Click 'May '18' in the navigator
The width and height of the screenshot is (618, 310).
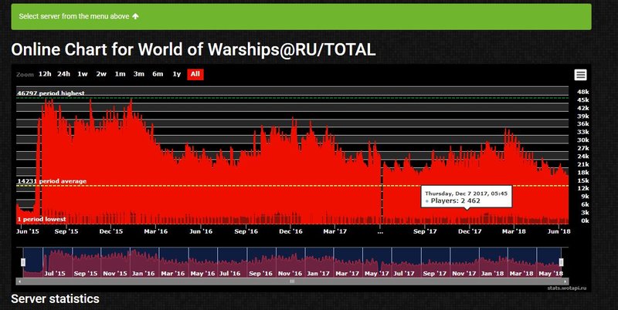click(550, 273)
